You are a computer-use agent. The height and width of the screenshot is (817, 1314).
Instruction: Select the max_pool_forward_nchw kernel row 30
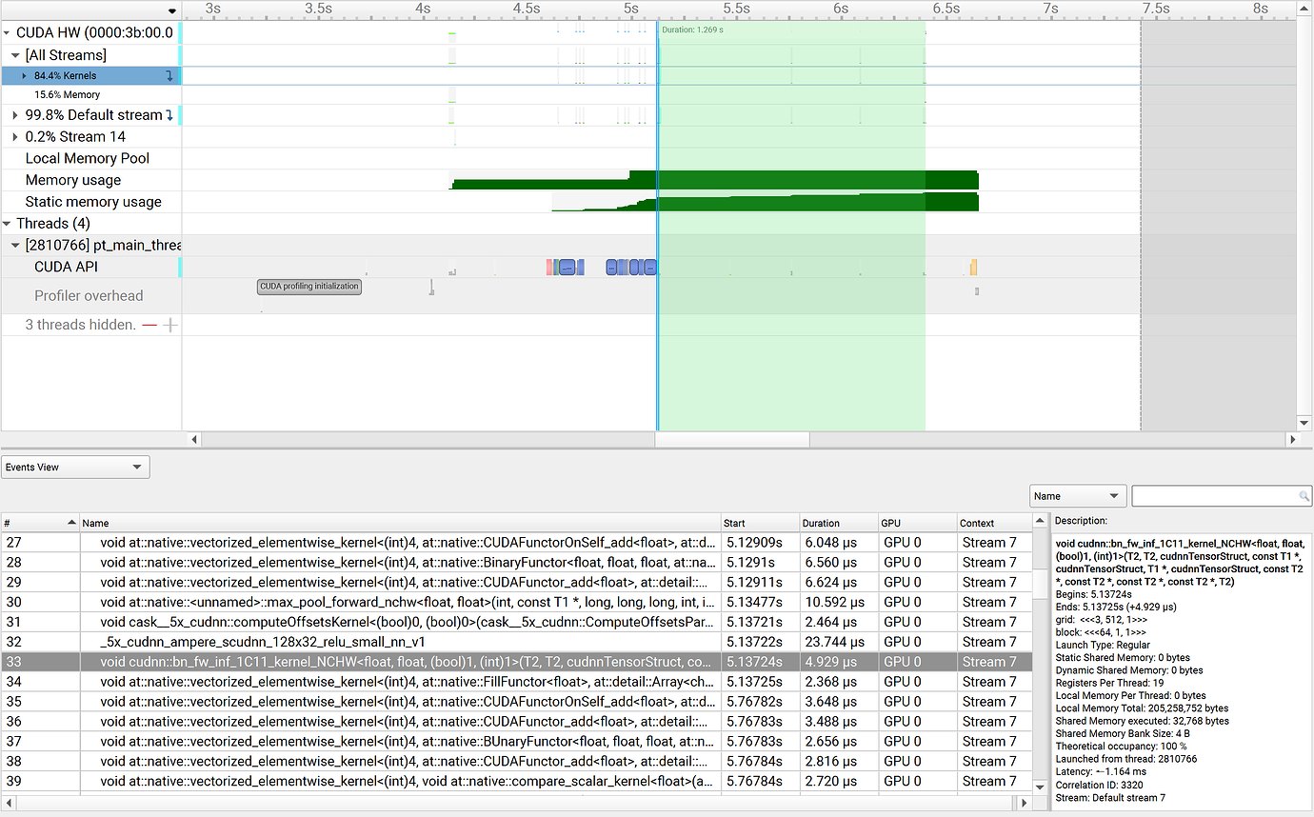pyautogui.click(x=400, y=602)
